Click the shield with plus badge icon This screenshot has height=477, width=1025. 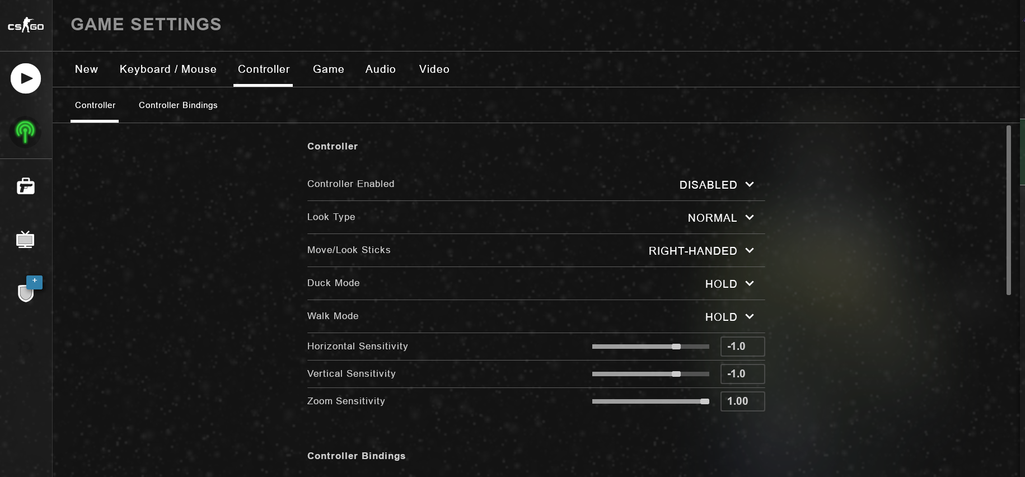coord(27,291)
